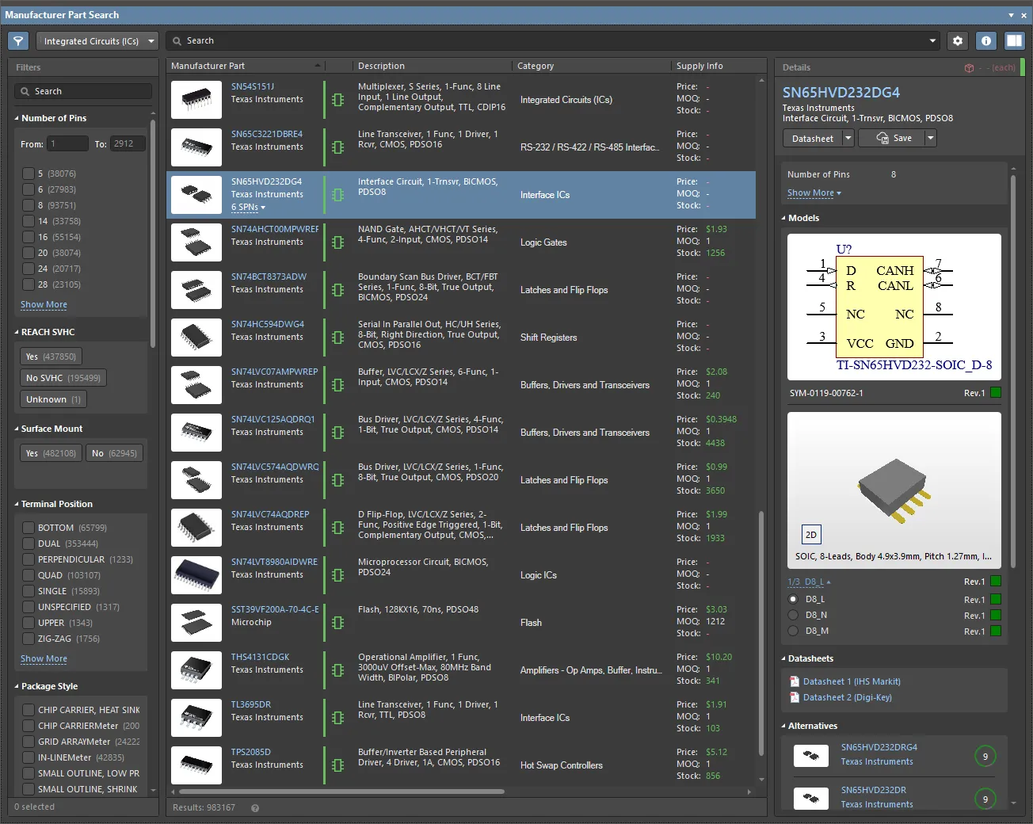Check the 8 pins filter checkbox
The image size is (1033, 824).
click(29, 205)
